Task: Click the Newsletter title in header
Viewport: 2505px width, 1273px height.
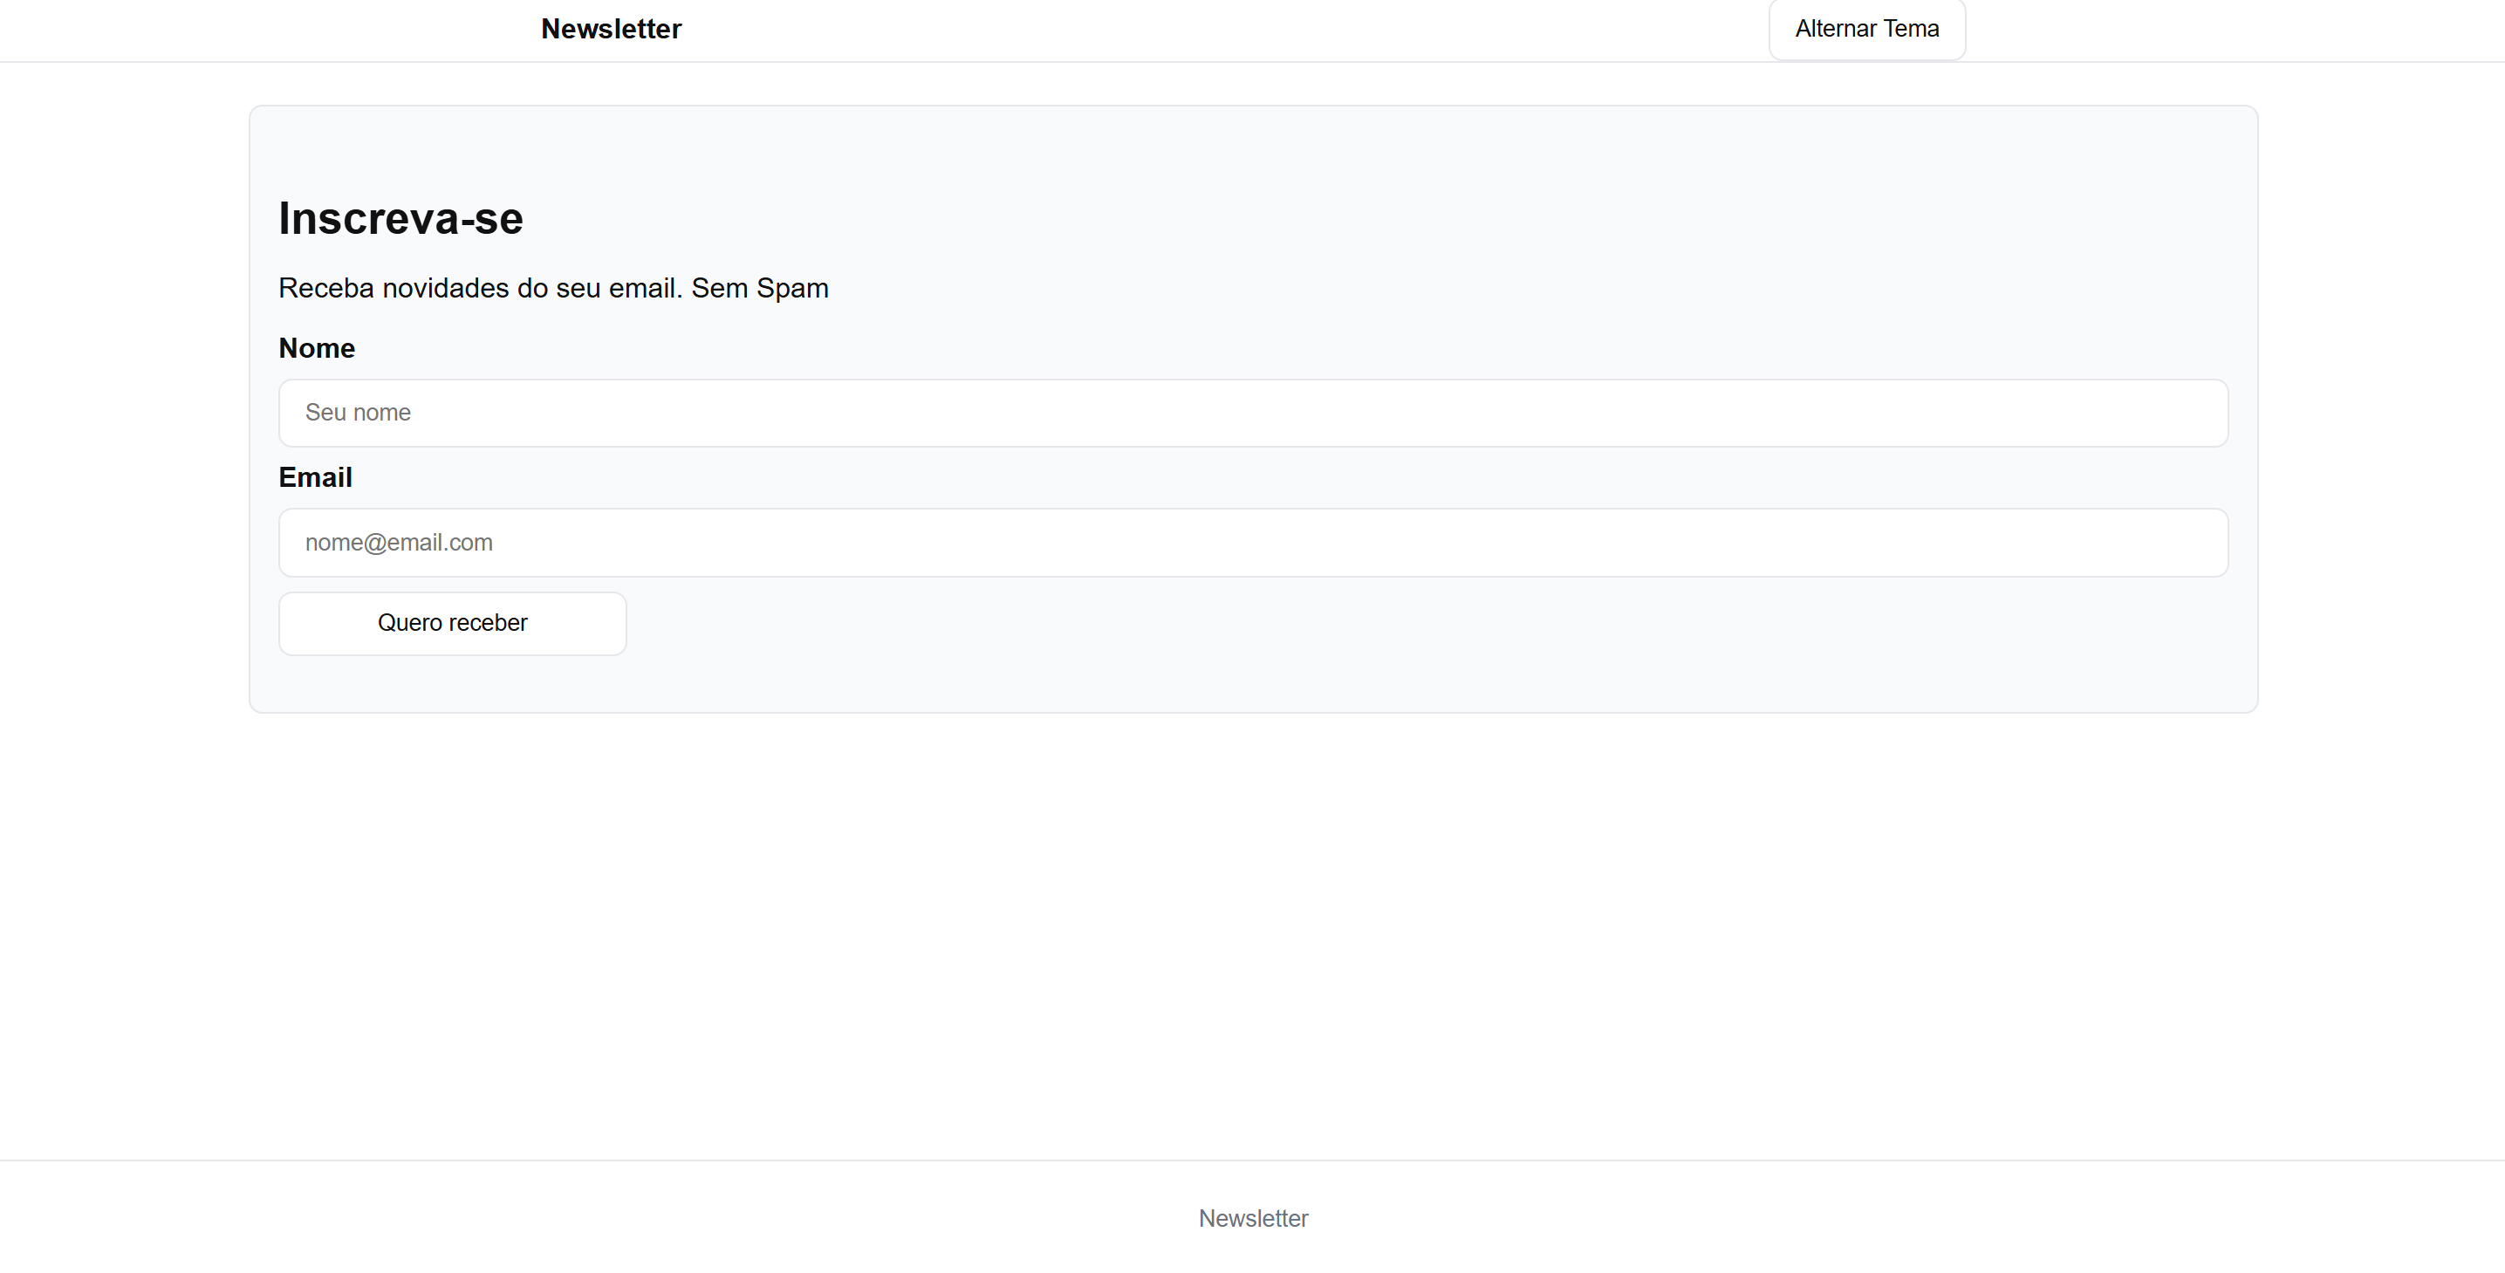Action: click(611, 29)
